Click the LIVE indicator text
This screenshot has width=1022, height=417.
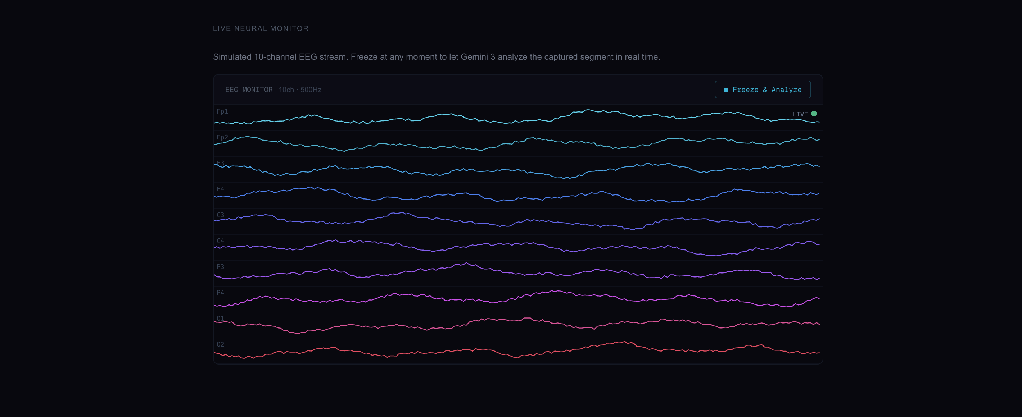click(800, 114)
